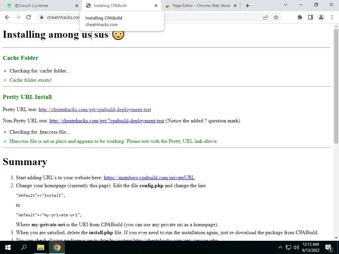This screenshot has width=339, height=254.
Task: Click 'Cache folder exists!' text
Action: pos(30,80)
